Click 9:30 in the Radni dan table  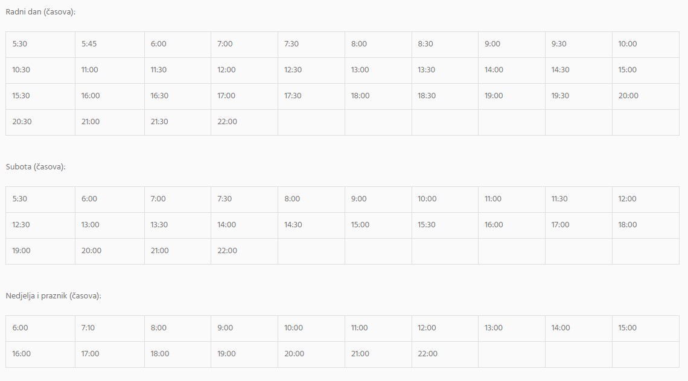559,44
